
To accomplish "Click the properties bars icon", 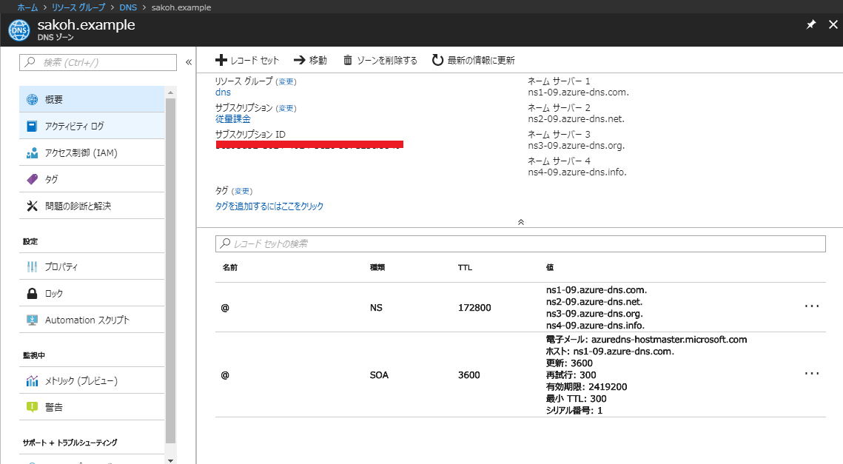I will point(33,266).
